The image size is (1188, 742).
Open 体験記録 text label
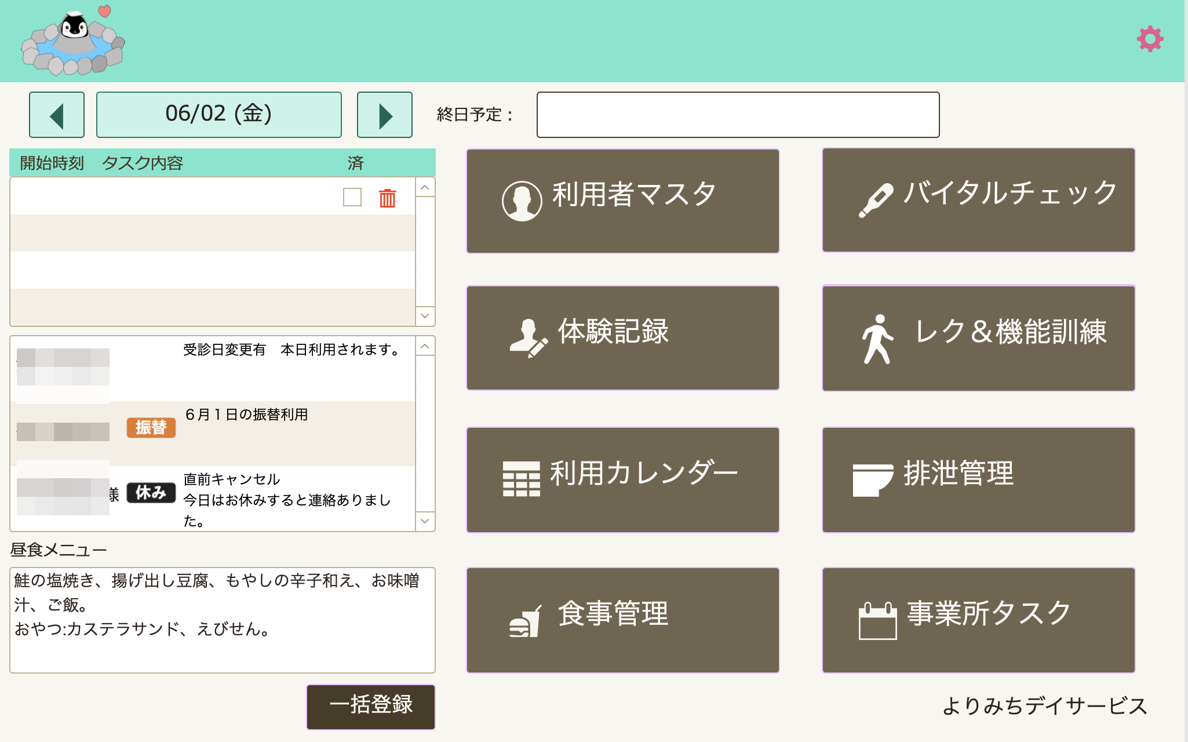tap(613, 332)
